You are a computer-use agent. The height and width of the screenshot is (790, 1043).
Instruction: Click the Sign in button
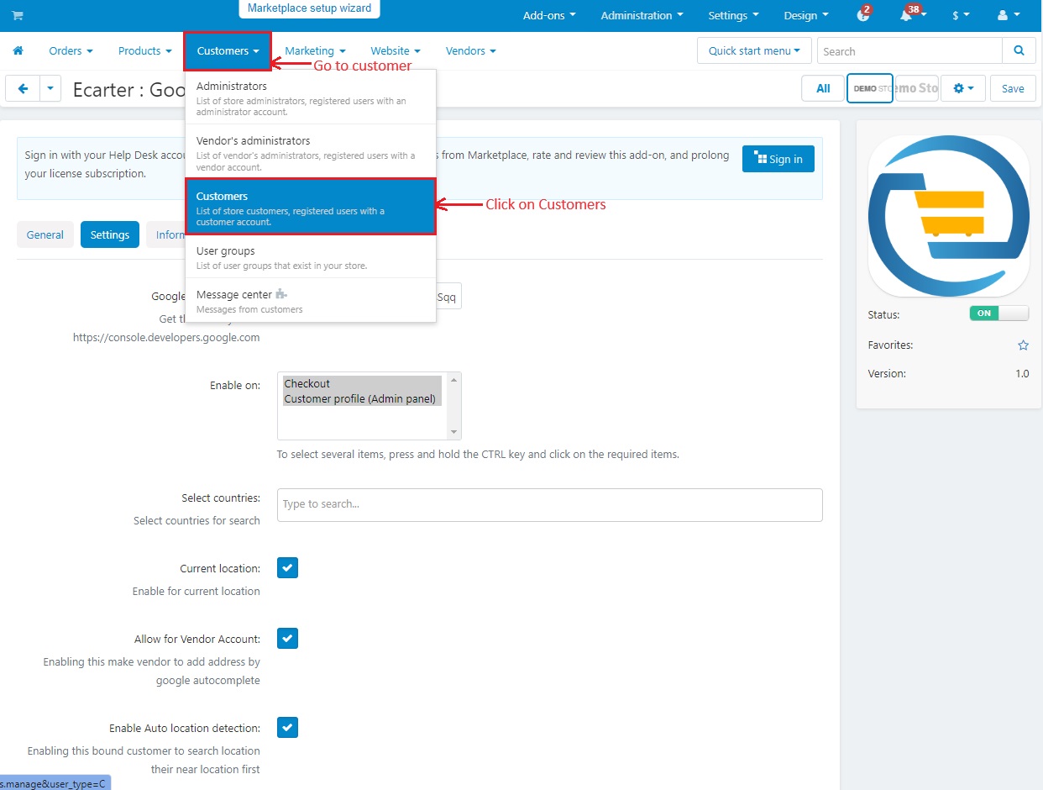tap(778, 159)
